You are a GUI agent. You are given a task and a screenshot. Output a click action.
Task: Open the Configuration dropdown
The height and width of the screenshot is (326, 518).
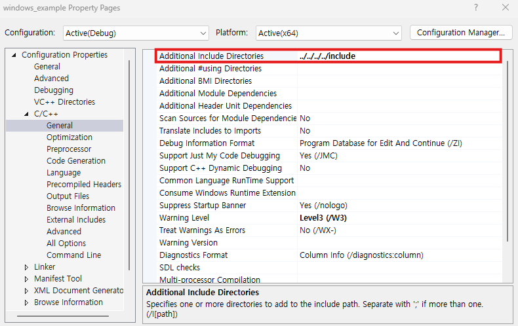pos(136,33)
